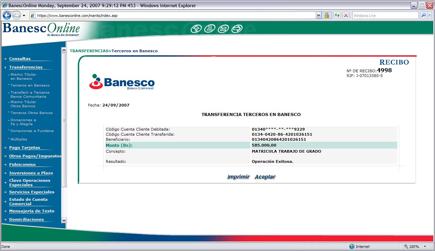Open Servicios Especiales menu
The height and width of the screenshot is (251, 435).
tap(32, 192)
